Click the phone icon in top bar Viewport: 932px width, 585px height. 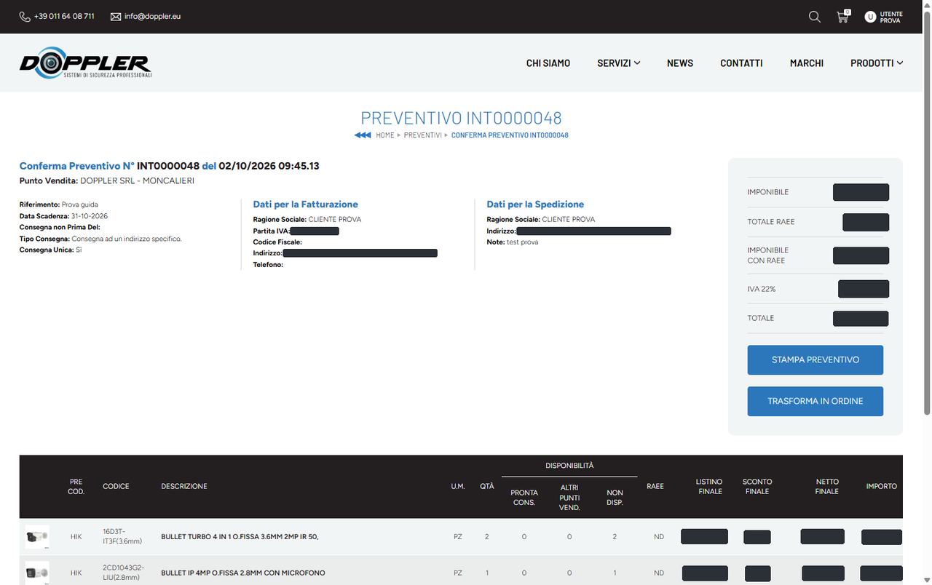click(25, 16)
